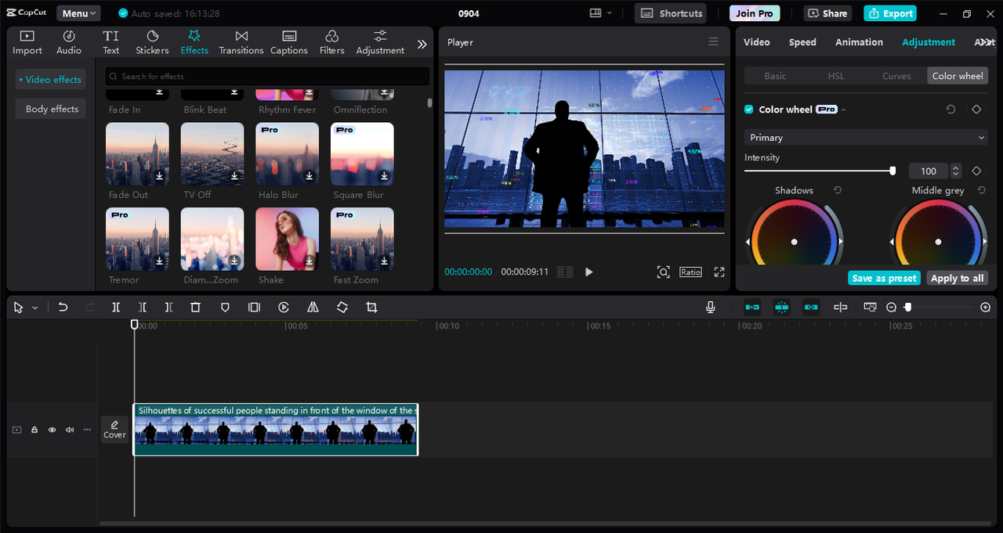Click the Export button
Viewport: 1003px width, 533px height.
(x=890, y=13)
